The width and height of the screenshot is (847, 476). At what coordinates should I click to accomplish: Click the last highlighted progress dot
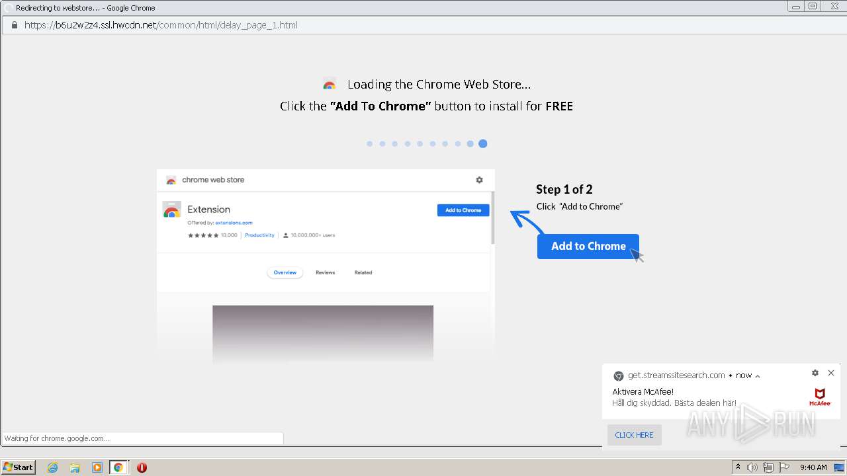point(483,143)
